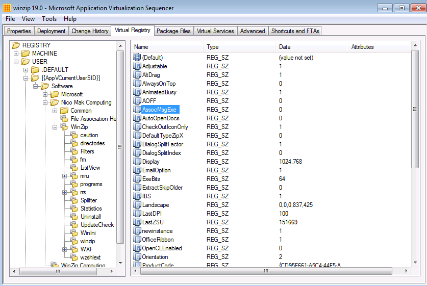427x286 pixels.
Task: Click the value icon beside ExeBits
Action: pos(137,179)
